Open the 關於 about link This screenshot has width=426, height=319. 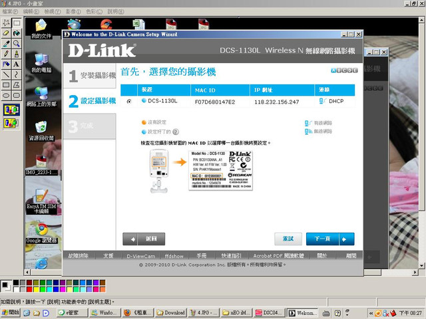pos(322,256)
